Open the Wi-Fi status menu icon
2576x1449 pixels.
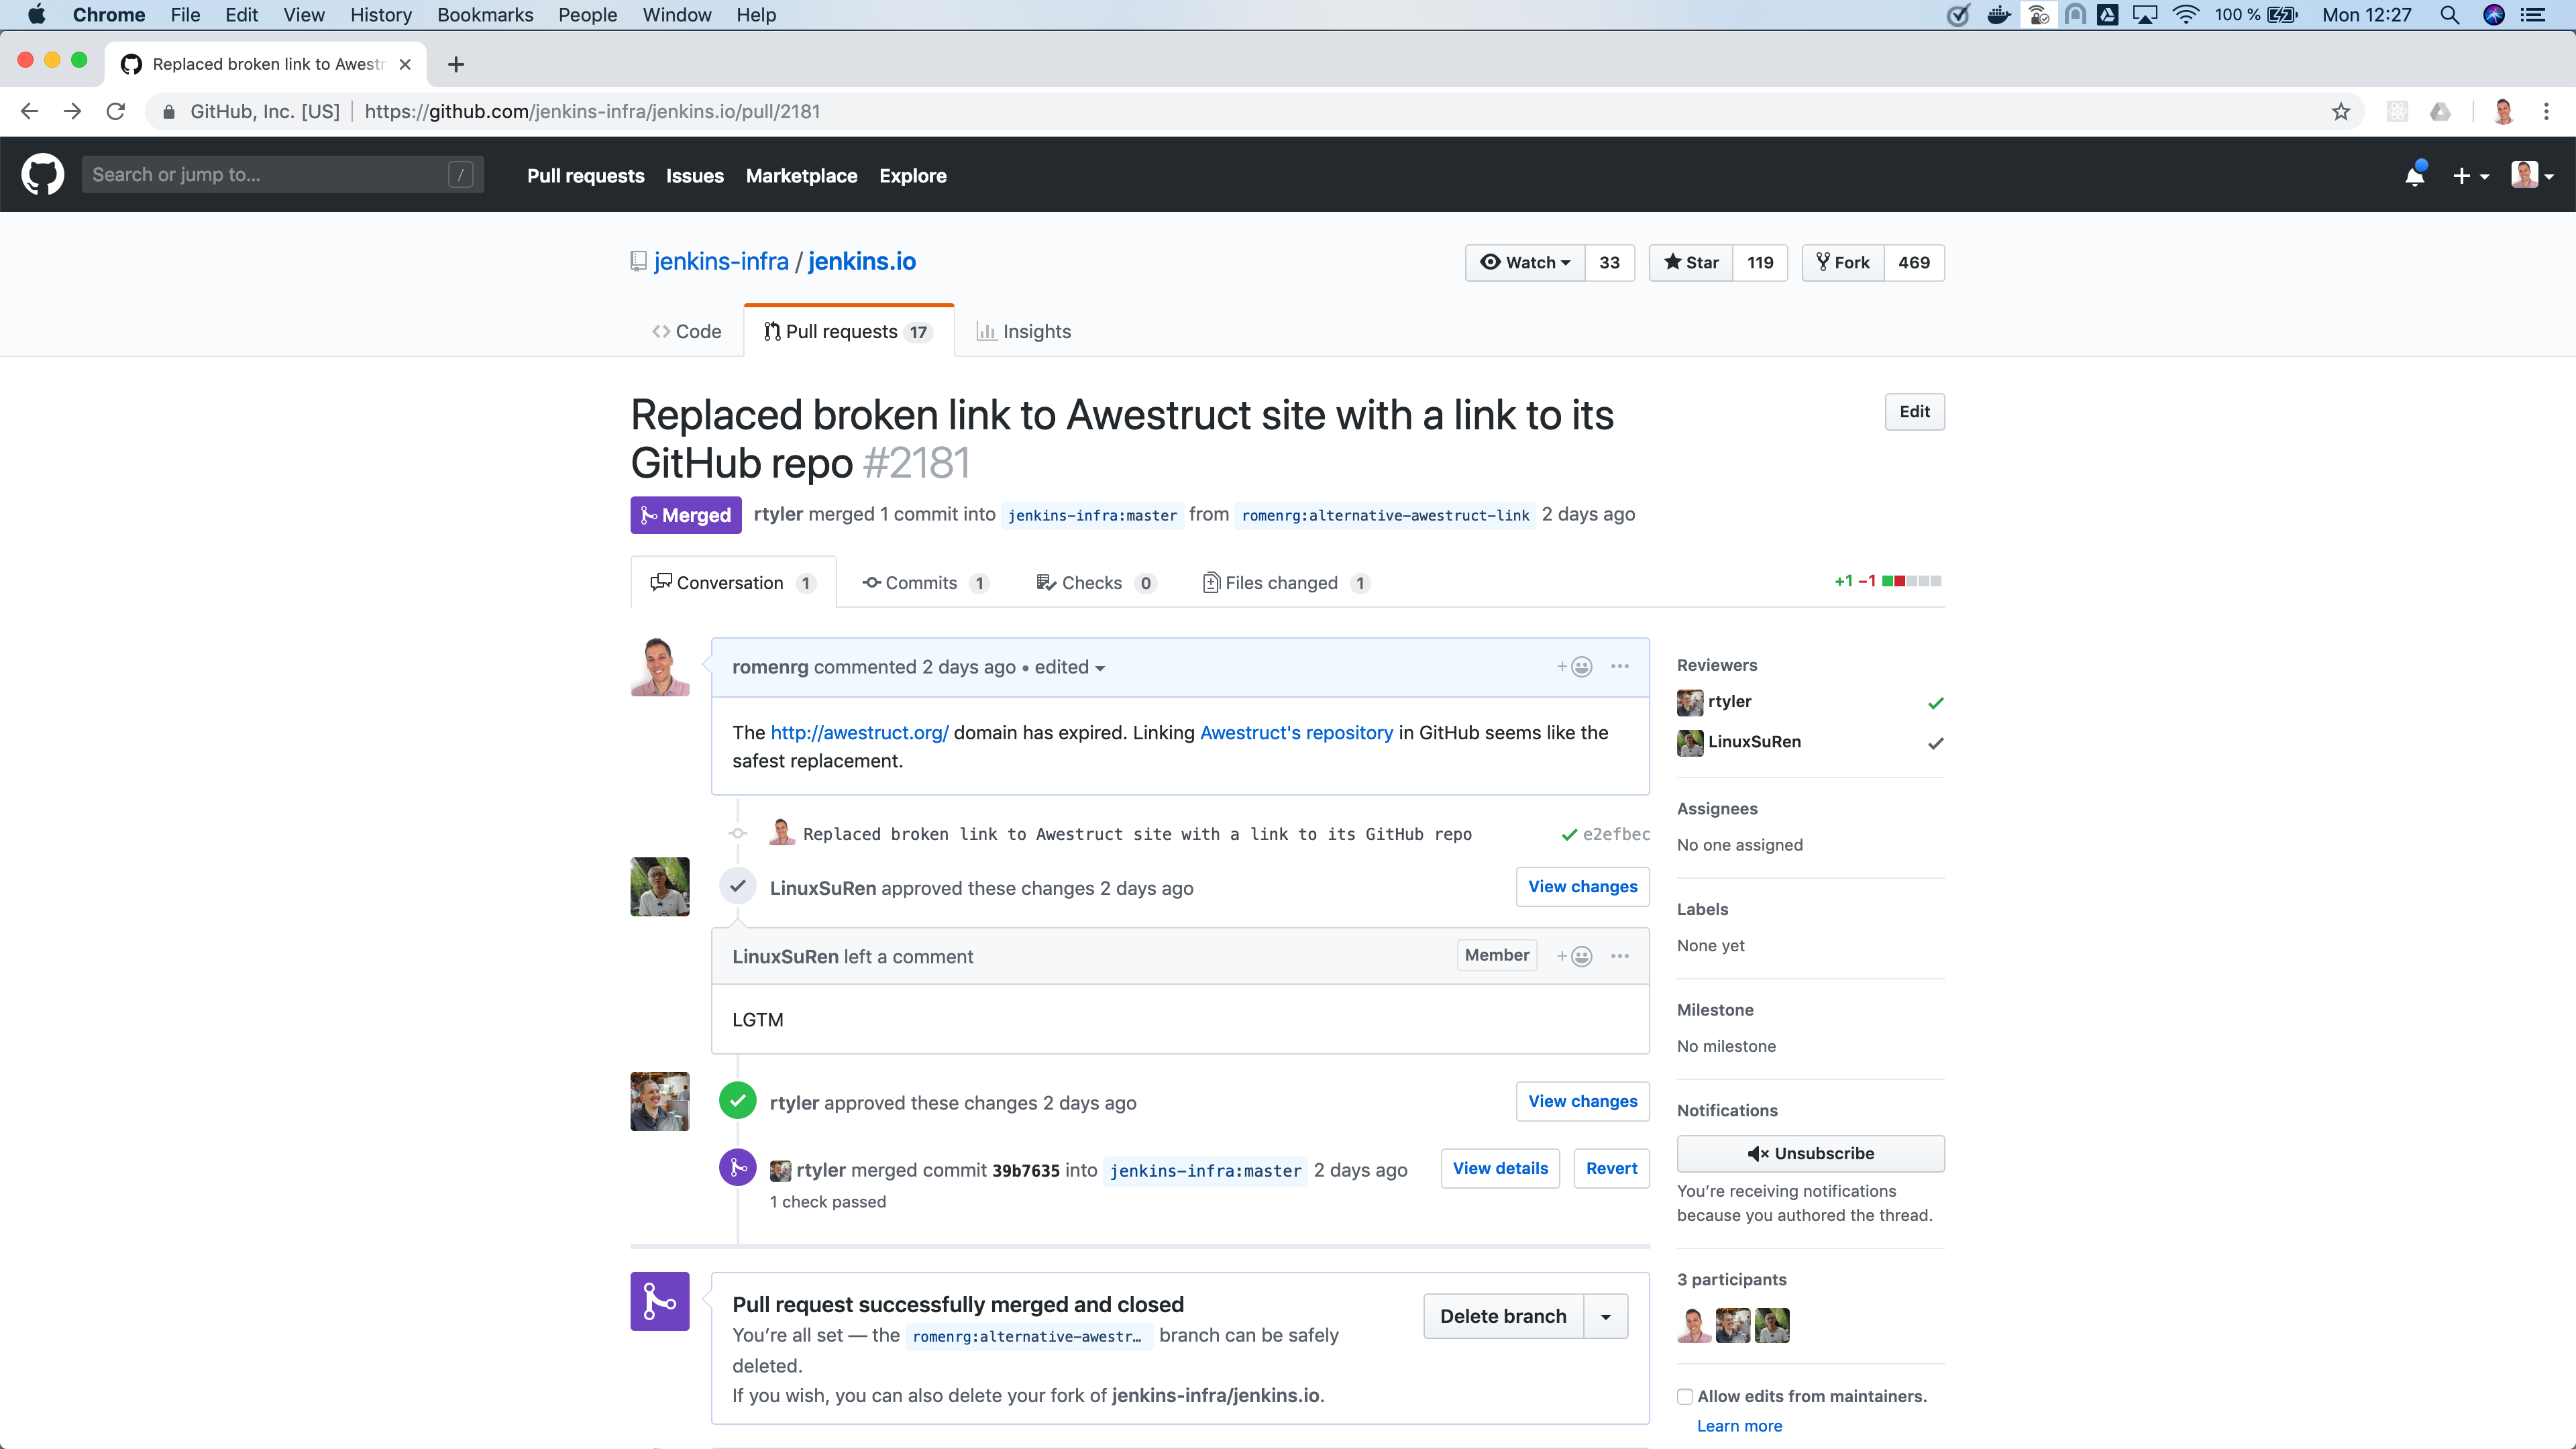(x=2186, y=15)
